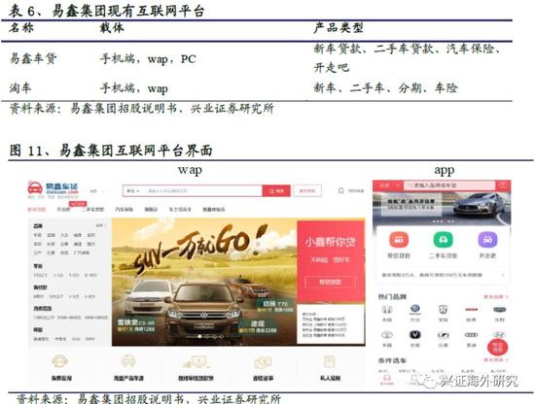The width and height of the screenshot is (535, 404).
Task: Click the car icon in wap bottom feature row
Action: pos(128,360)
